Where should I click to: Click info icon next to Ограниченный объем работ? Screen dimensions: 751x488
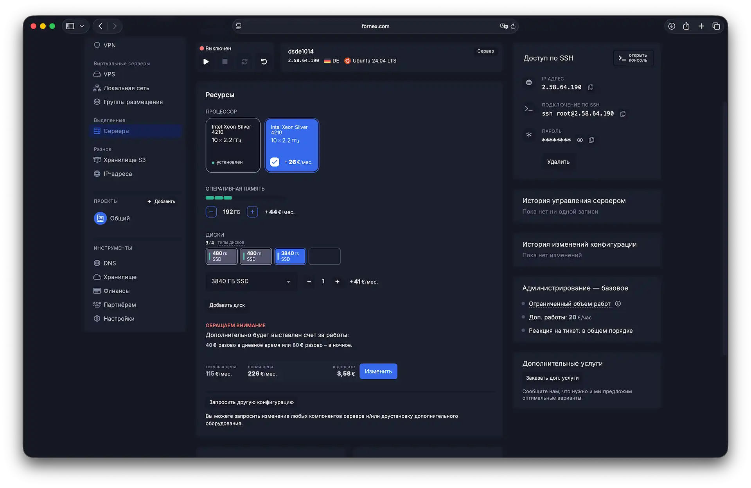pyautogui.click(x=618, y=304)
